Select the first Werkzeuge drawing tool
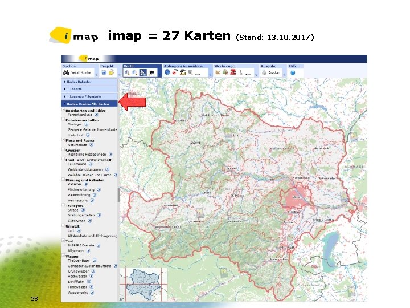This screenshot has height=308, width=410. (218, 72)
